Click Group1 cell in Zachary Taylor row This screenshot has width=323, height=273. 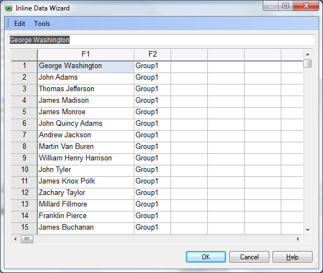click(x=152, y=194)
